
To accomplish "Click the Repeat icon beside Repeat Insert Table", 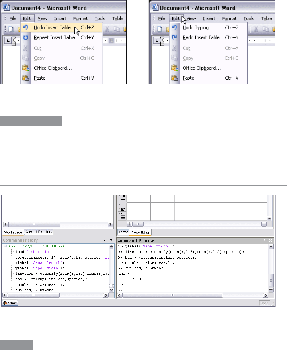I will point(25,37).
